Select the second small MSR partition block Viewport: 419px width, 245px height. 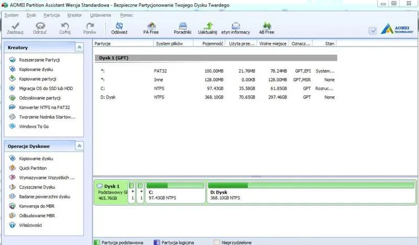click(x=140, y=192)
